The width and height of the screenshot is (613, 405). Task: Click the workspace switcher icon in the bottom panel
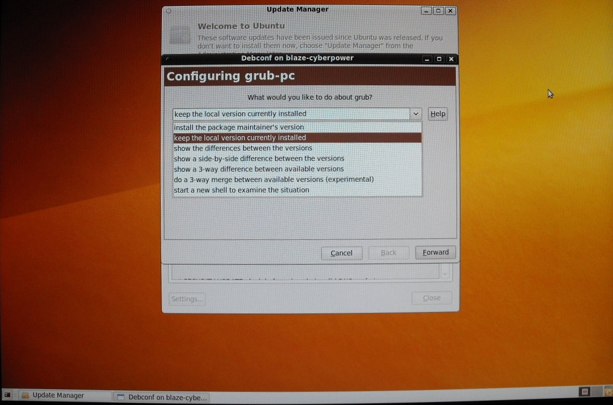point(585,392)
